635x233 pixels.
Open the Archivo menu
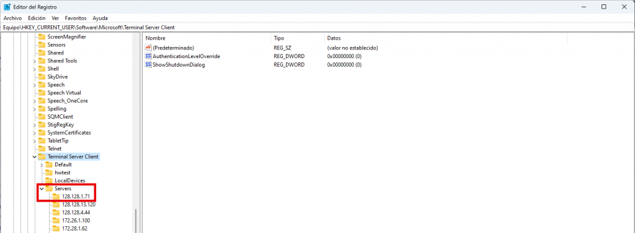coord(12,18)
